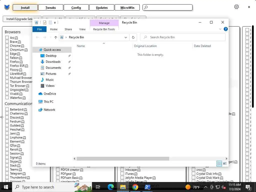Click the Recycle Bin title bar icon
Image resolution: width=256 pixels, height=192 pixels.
tap(36, 22)
